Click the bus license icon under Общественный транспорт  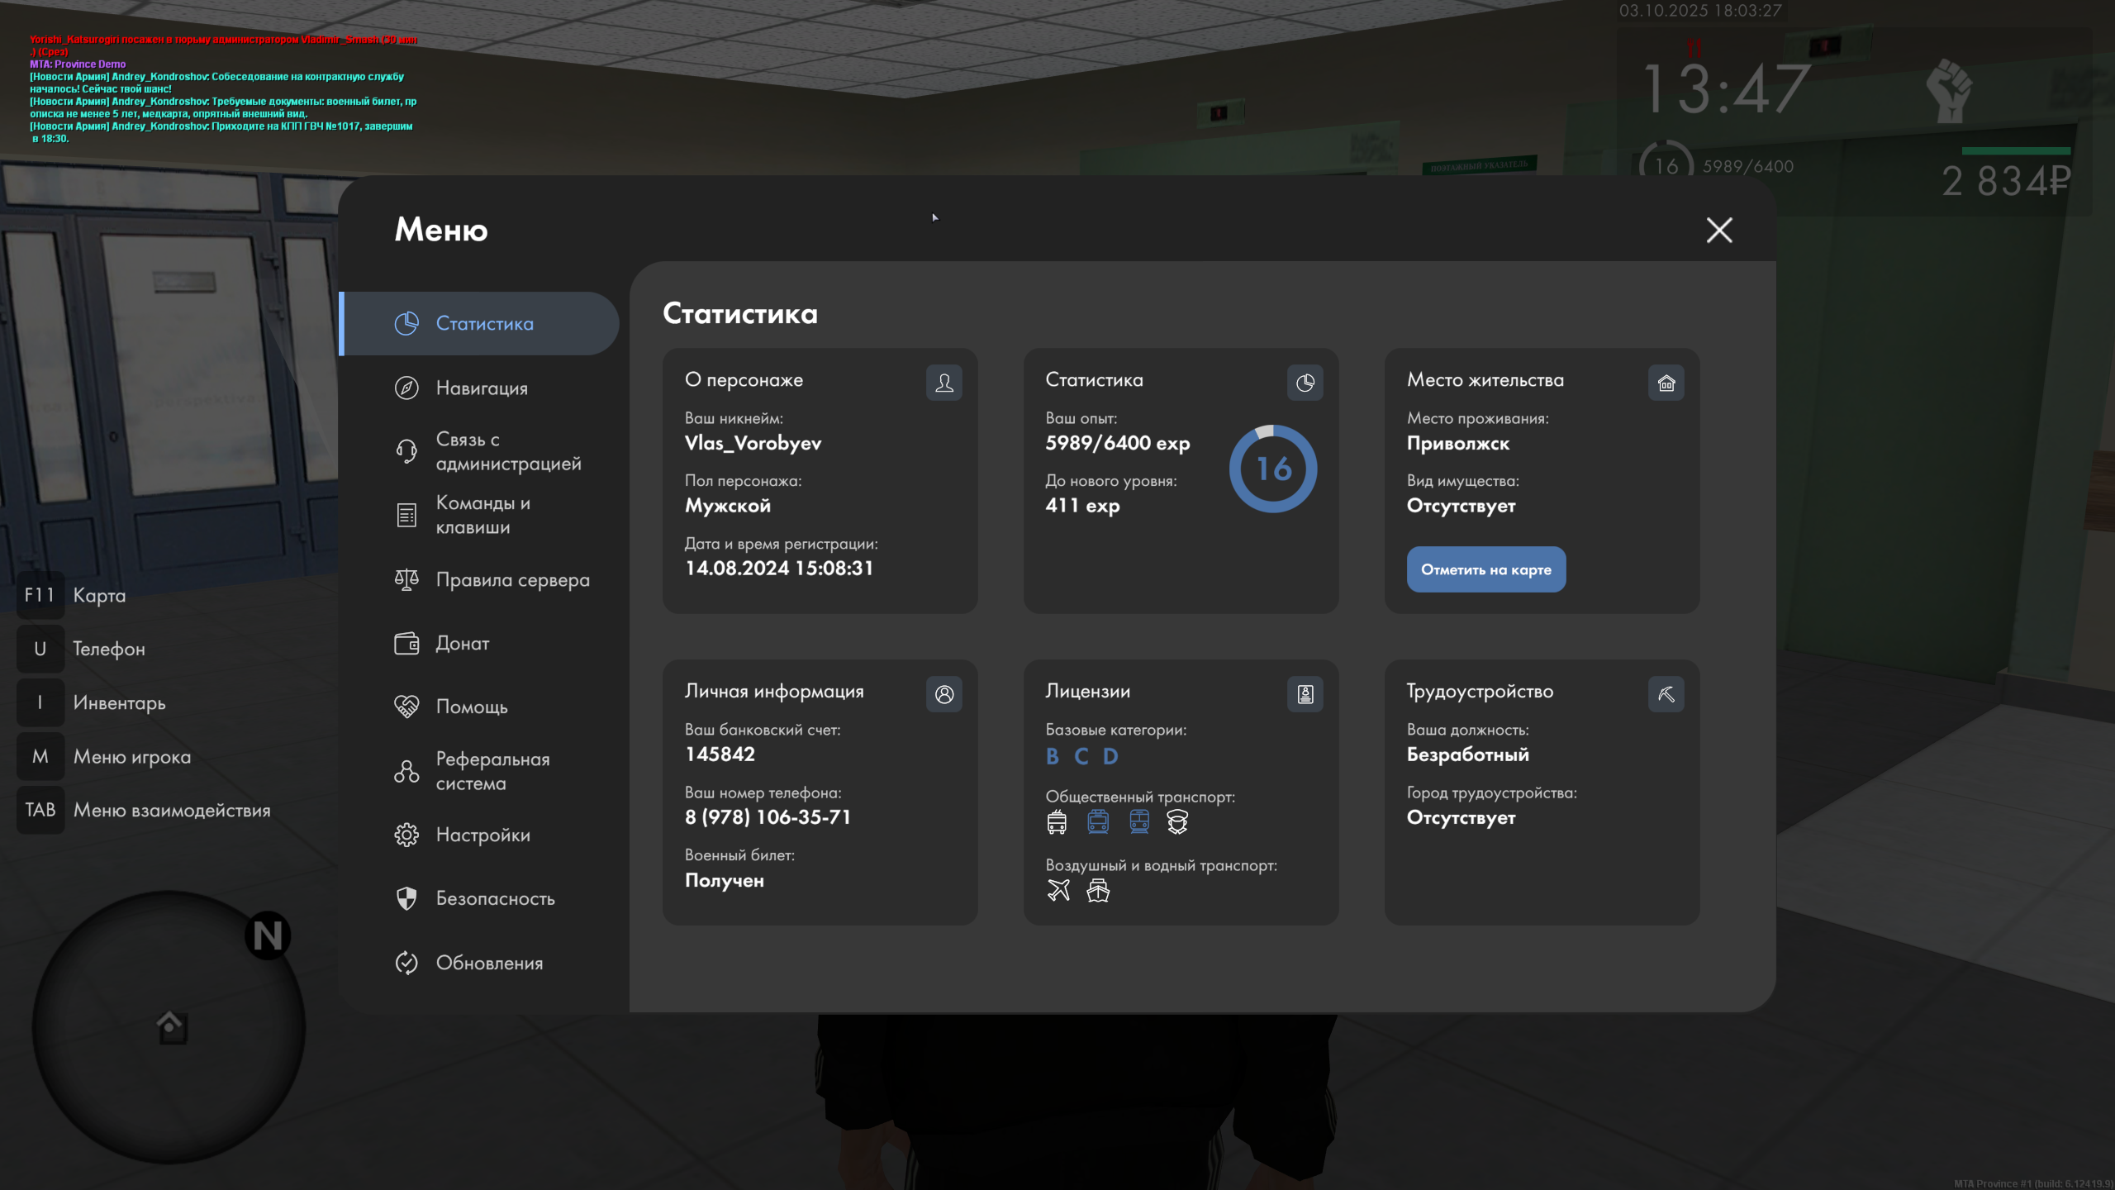pyautogui.click(x=1057, y=821)
